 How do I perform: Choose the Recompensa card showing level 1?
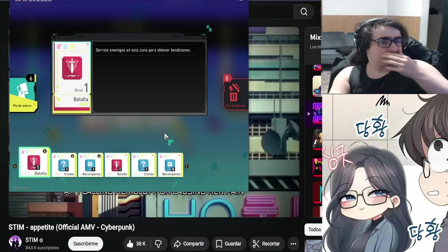90,165
